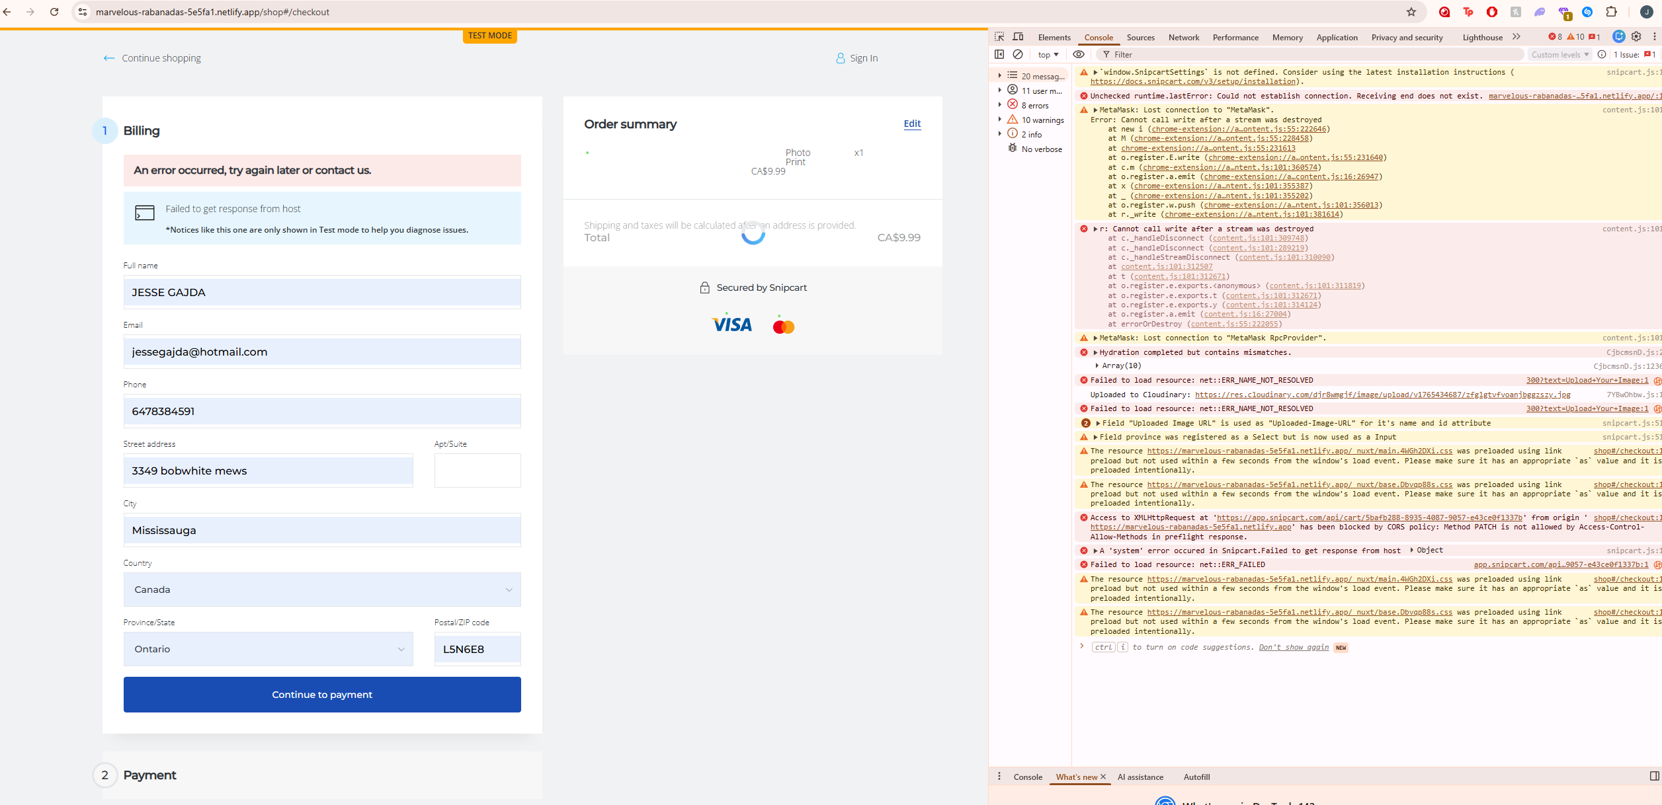Activate the inspect element picker icon

coord(999,37)
